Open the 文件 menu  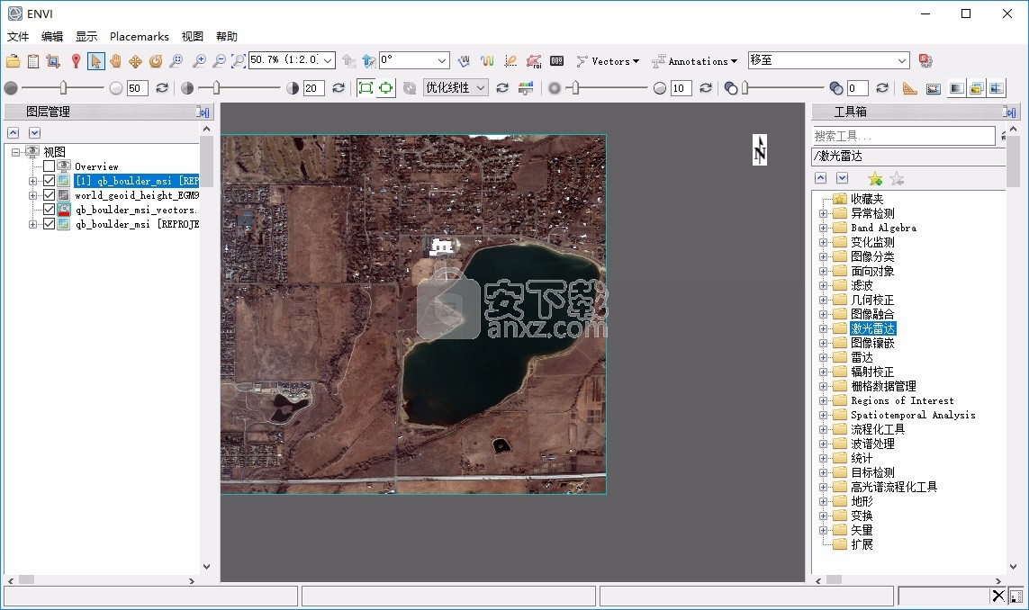[18, 36]
